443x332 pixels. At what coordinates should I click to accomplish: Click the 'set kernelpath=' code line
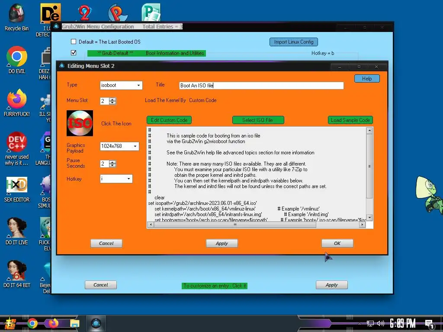click(205, 209)
